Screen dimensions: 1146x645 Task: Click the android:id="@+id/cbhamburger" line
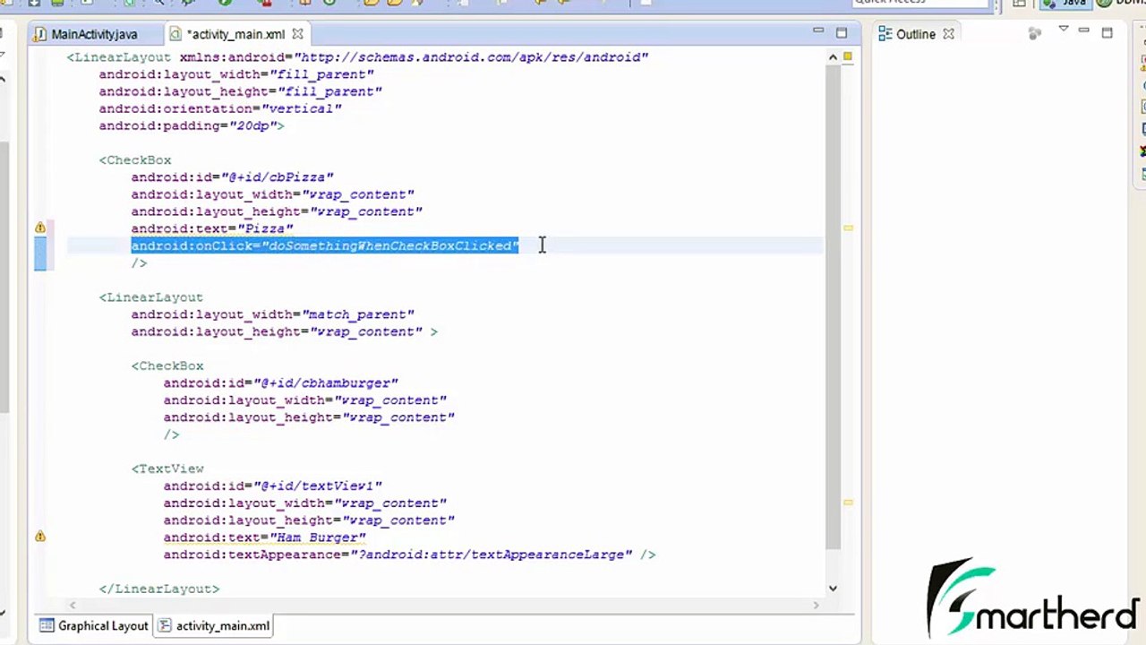coord(281,383)
